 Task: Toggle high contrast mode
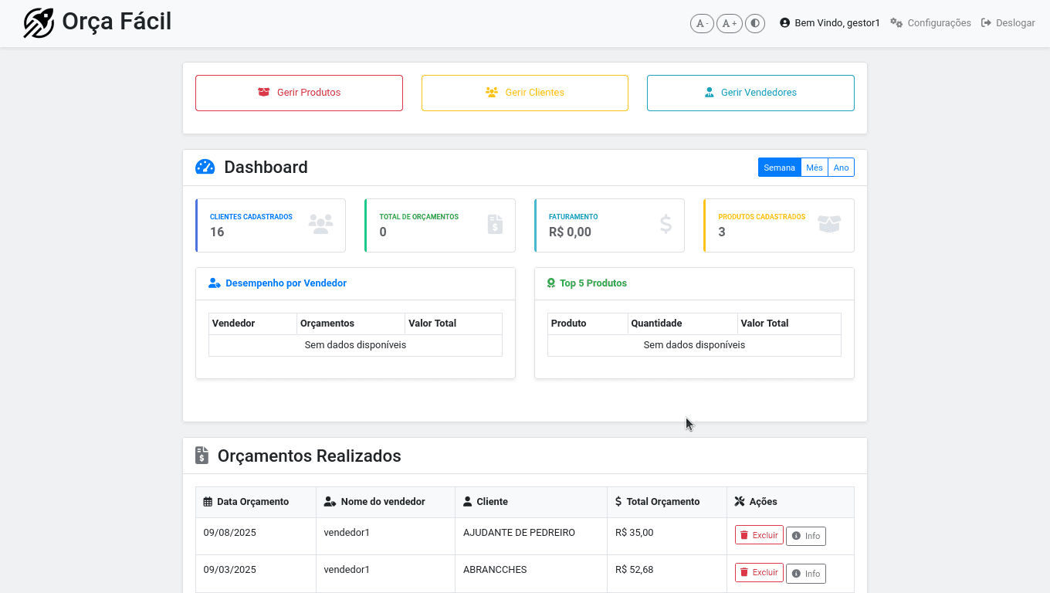coord(755,23)
